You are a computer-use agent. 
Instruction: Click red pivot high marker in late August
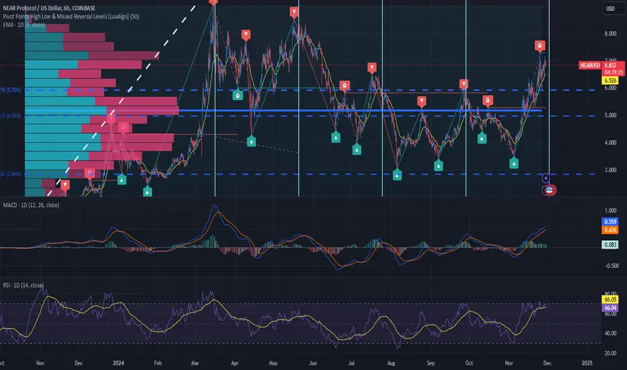point(421,102)
